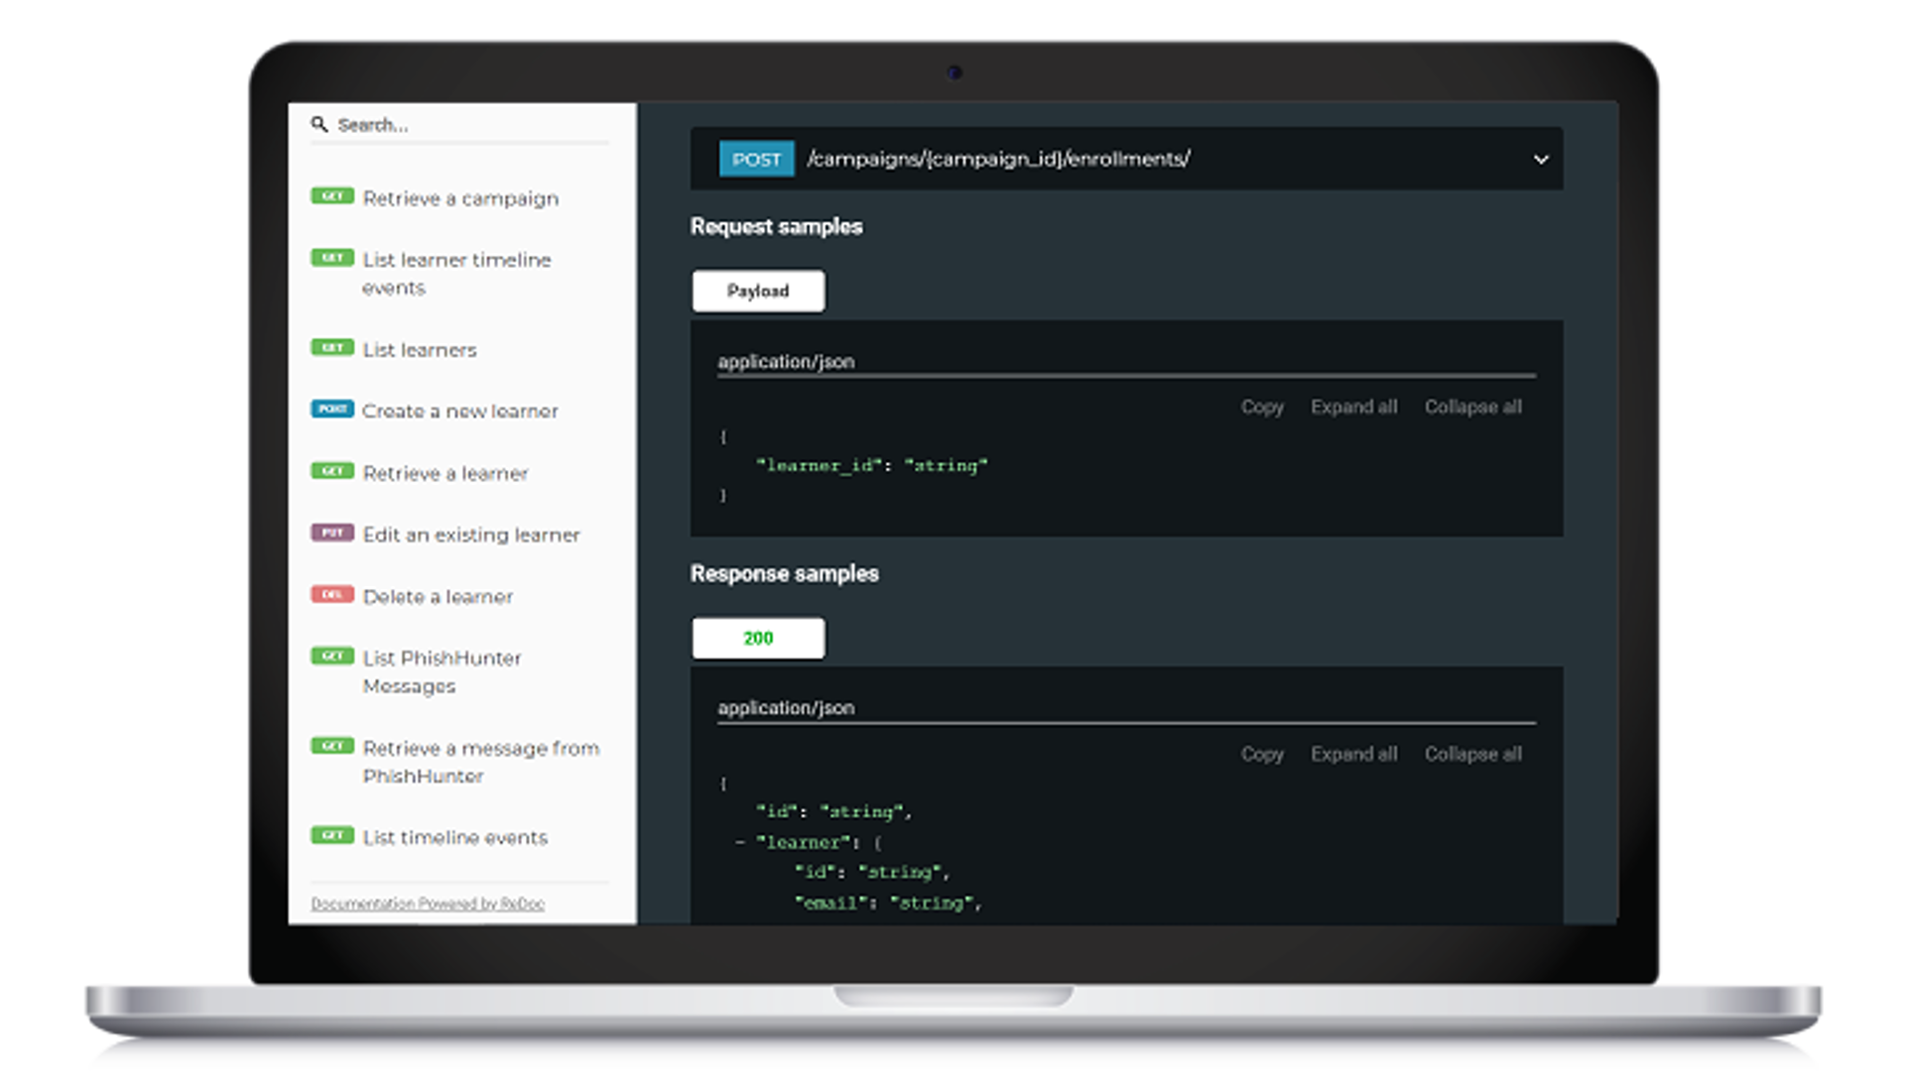Collapse the "learner" JSON object
This screenshot has width=1905, height=1079.
click(x=740, y=842)
